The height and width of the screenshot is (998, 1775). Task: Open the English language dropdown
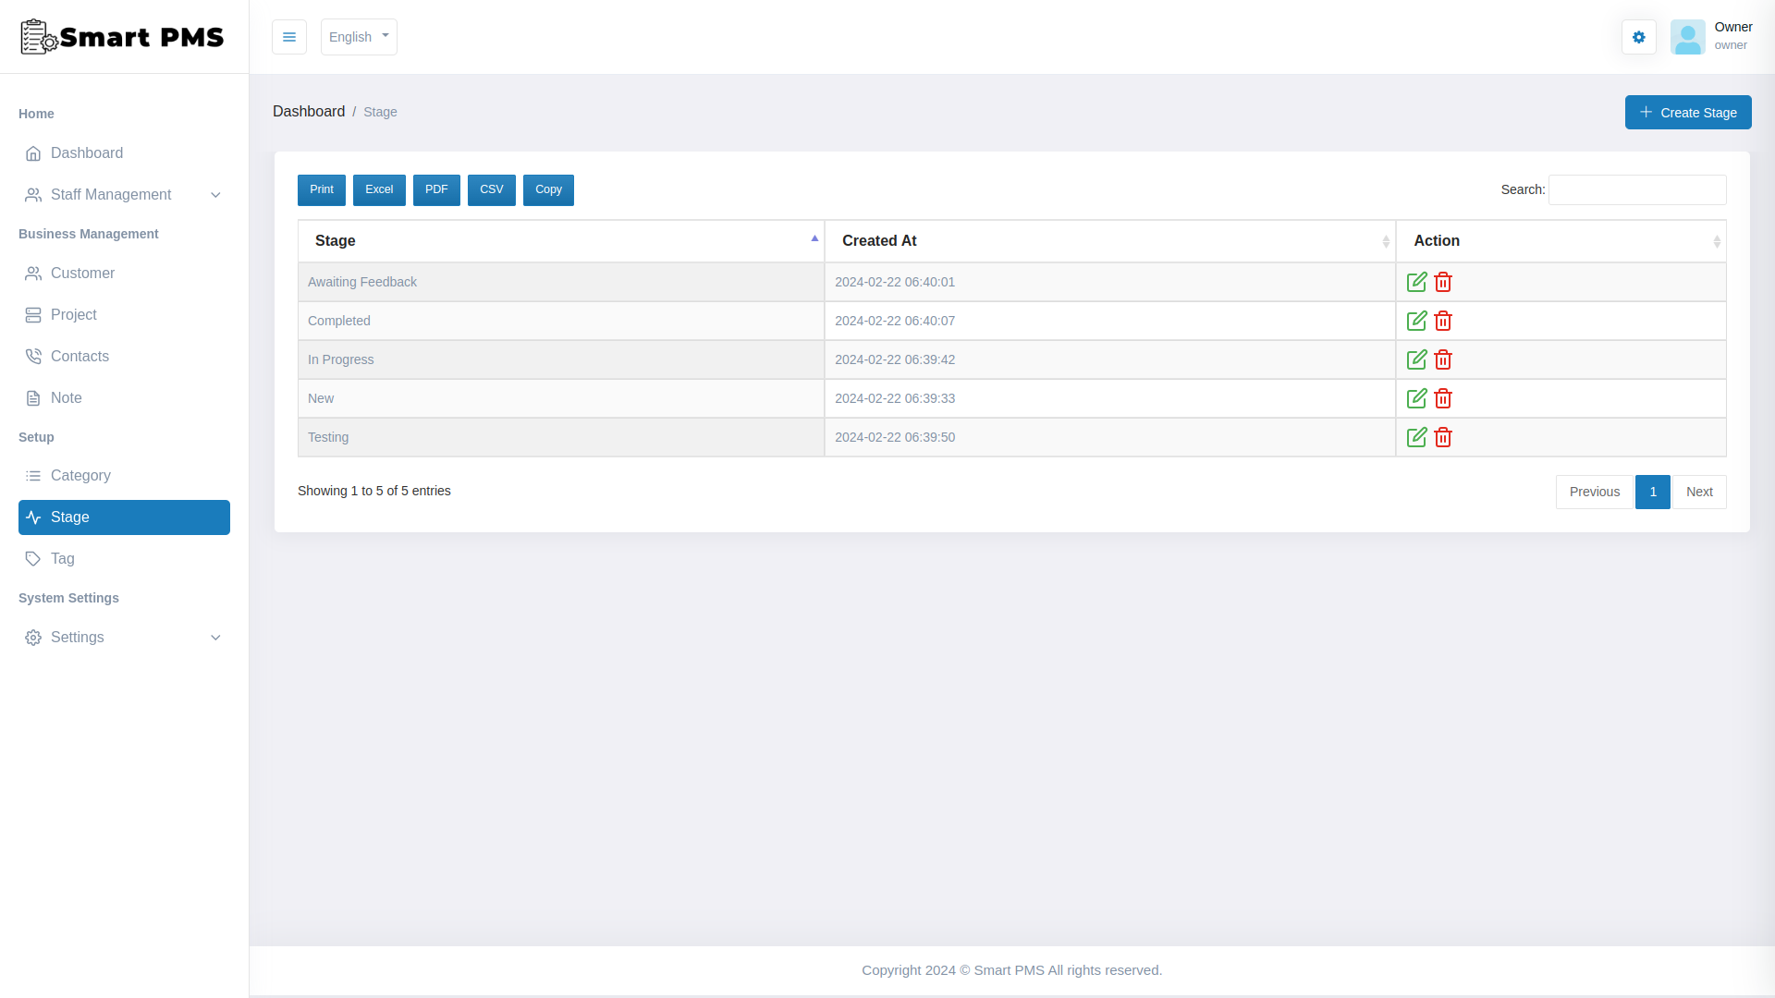(359, 37)
